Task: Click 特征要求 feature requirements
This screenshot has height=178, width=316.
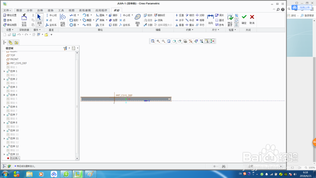Action: (x=230, y=20)
